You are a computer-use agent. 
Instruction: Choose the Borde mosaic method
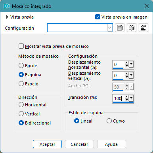click(21, 66)
